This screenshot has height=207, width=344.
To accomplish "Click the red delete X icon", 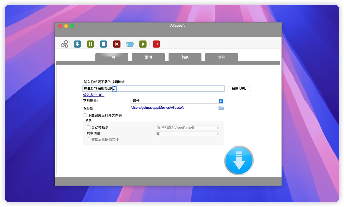I will 117,44.
